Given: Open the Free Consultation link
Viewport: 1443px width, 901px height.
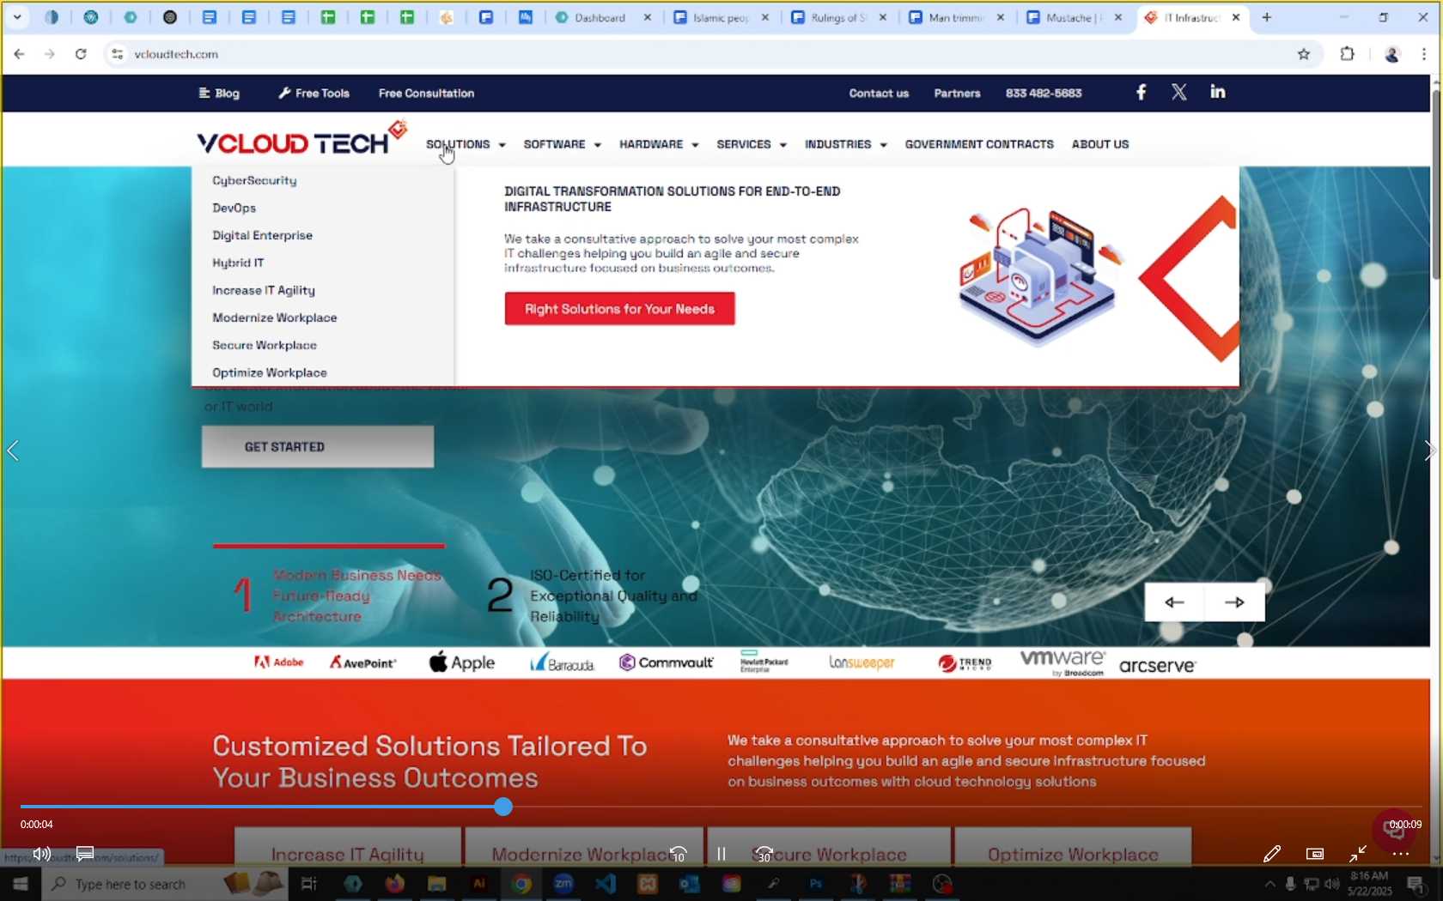Looking at the screenshot, I should point(426,93).
